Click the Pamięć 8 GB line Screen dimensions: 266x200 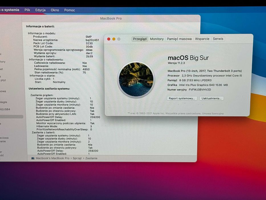(190, 80)
